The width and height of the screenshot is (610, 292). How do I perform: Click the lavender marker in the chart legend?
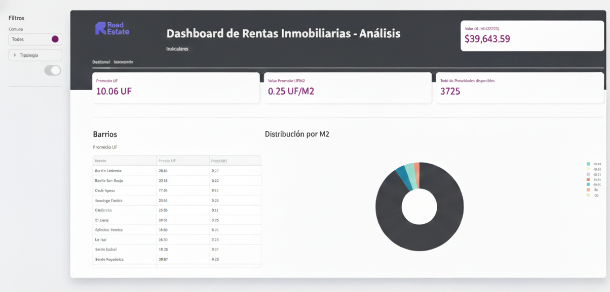588,174
